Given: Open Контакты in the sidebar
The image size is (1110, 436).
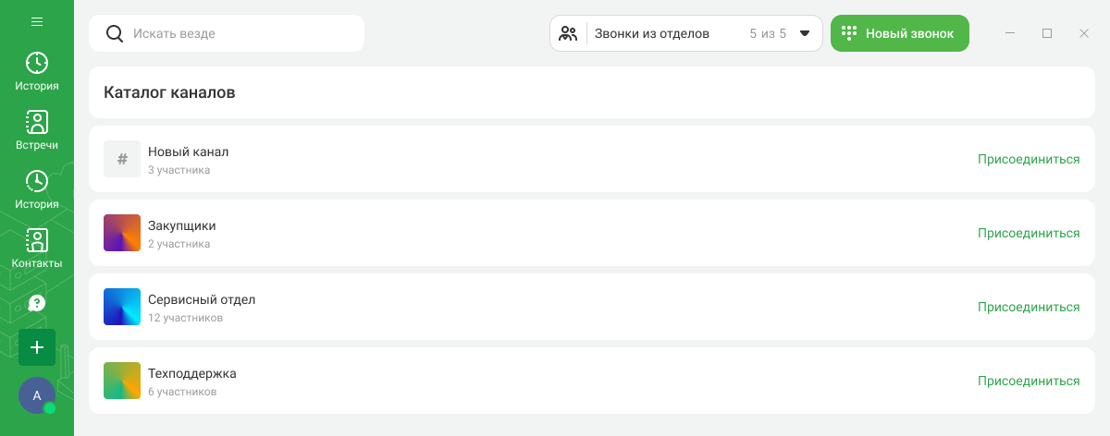Looking at the screenshot, I should click(x=37, y=248).
